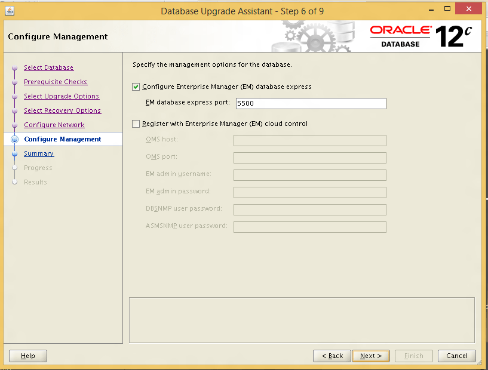Jump to the Configure Network step

click(x=54, y=125)
